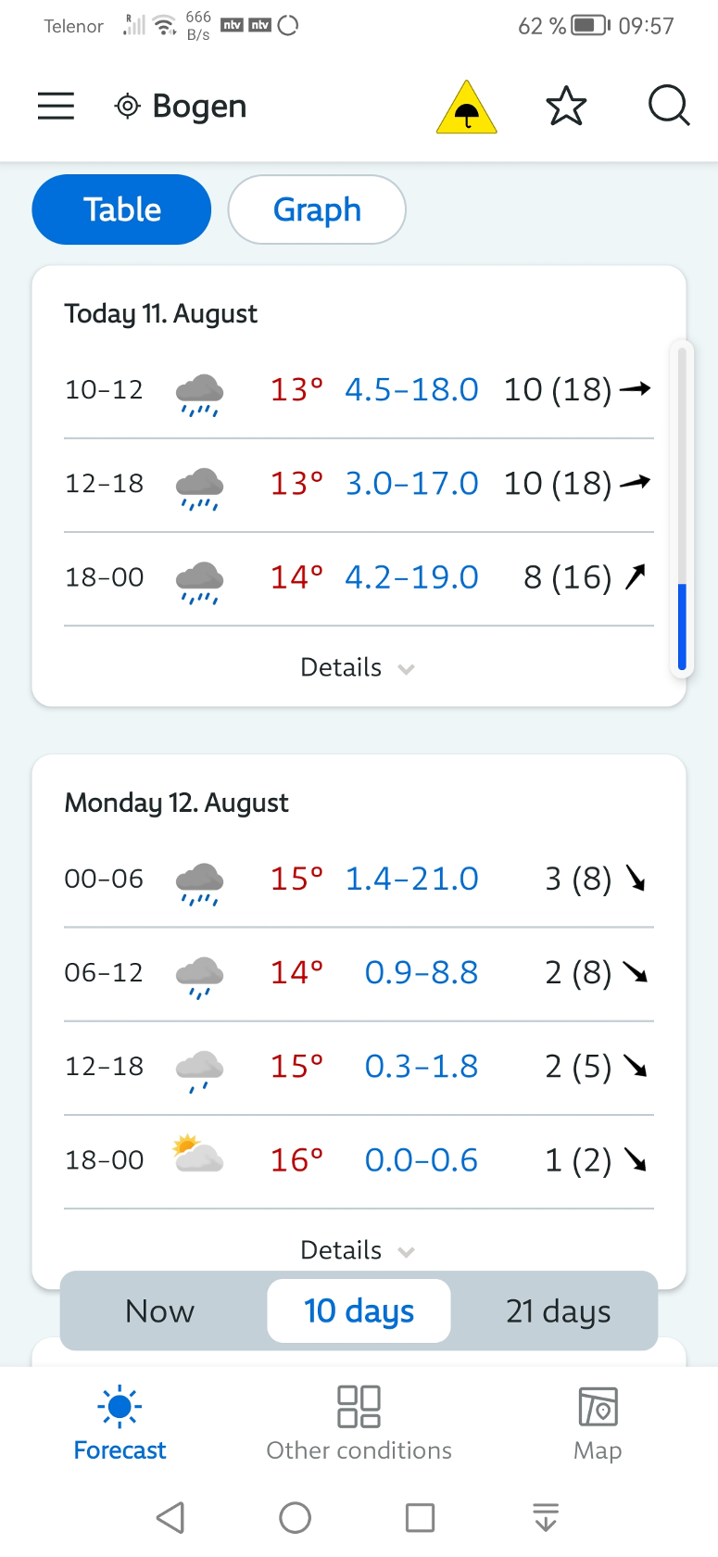Add Bogen to favorites via star icon
The width and height of the screenshot is (718, 1557).
(x=566, y=106)
